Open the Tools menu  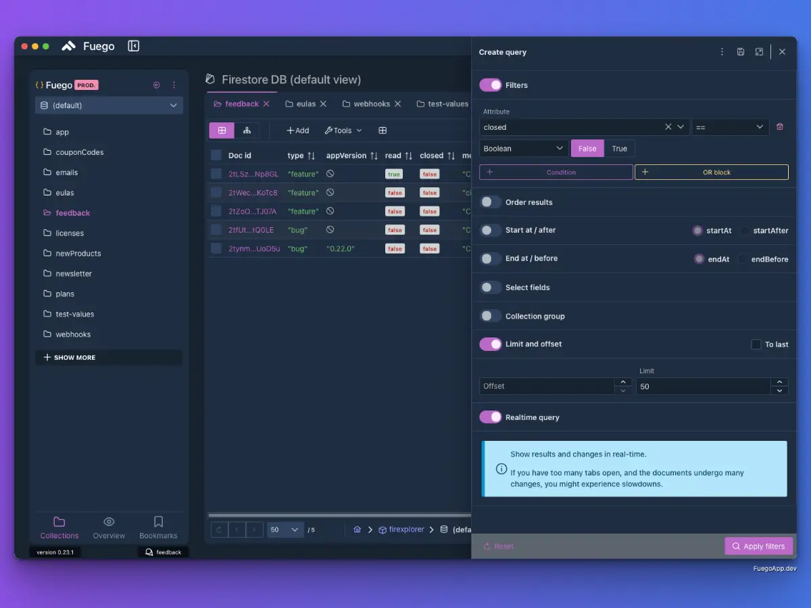[343, 131]
